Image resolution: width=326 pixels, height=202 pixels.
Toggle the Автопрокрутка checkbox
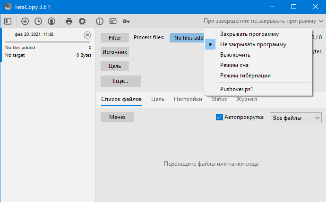tap(219, 117)
